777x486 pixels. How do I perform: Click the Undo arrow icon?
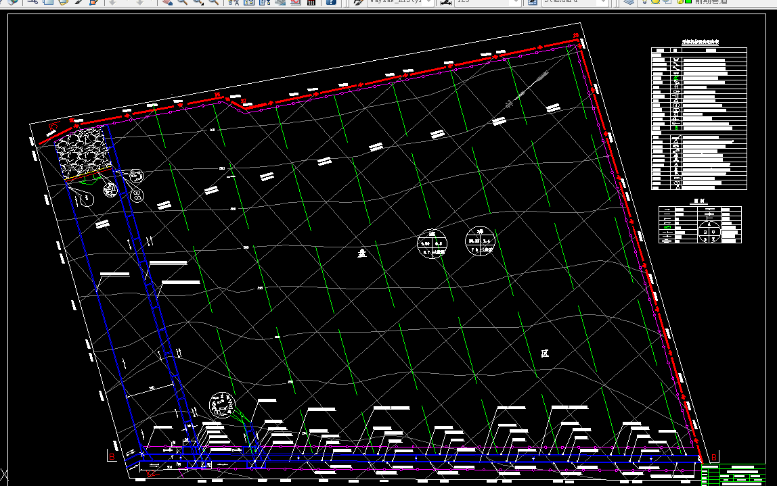click(x=112, y=2)
